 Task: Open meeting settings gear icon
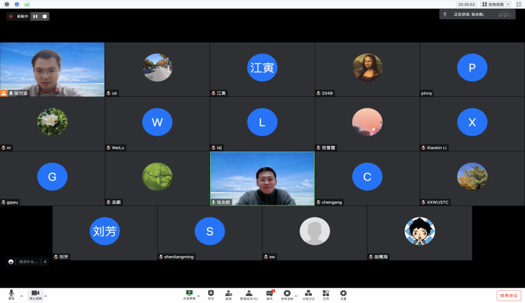343,294
